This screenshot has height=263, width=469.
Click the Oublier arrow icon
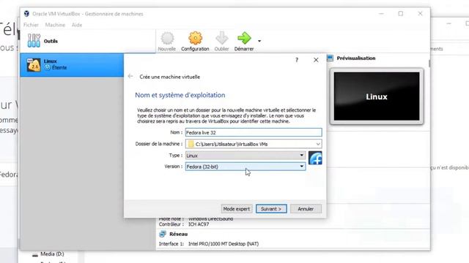(221, 39)
